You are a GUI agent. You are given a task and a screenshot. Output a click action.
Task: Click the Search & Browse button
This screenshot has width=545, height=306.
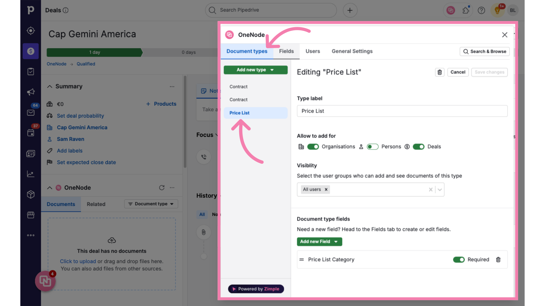coord(485,52)
